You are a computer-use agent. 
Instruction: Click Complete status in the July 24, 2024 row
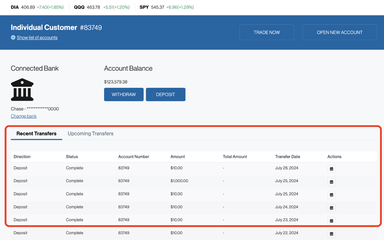[75, 207]
